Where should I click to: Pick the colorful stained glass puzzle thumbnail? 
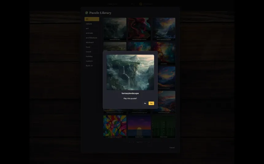pyautogui.click(x=115, y=125)
